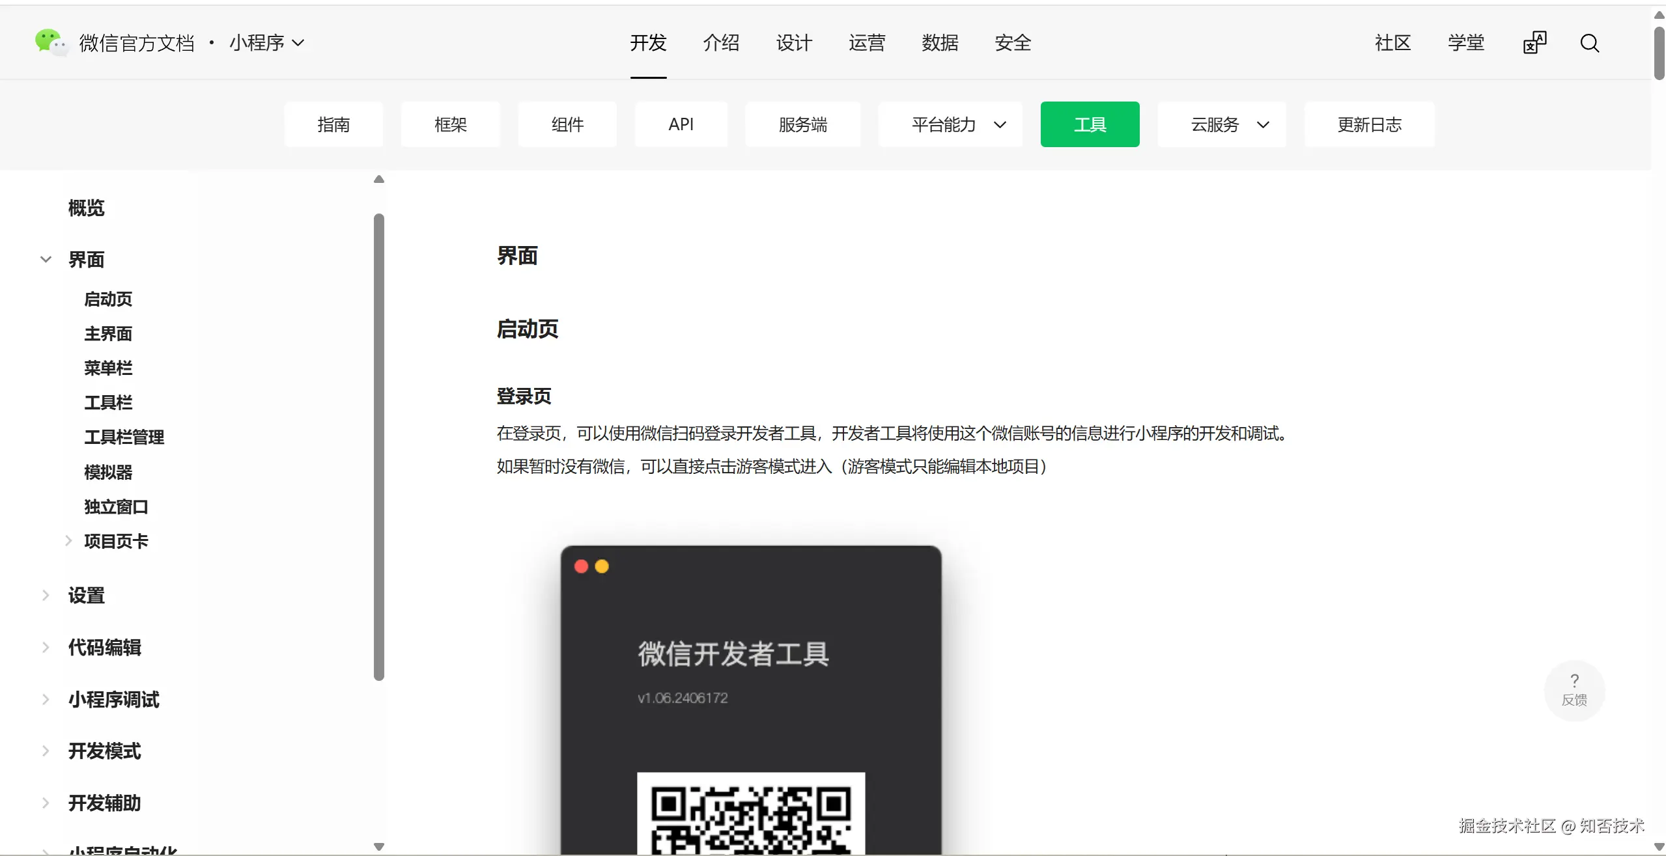This screenshot has width=1666, height=856.
Task: Click the yellow dot on login window image
Action: (x=602, y=566)
